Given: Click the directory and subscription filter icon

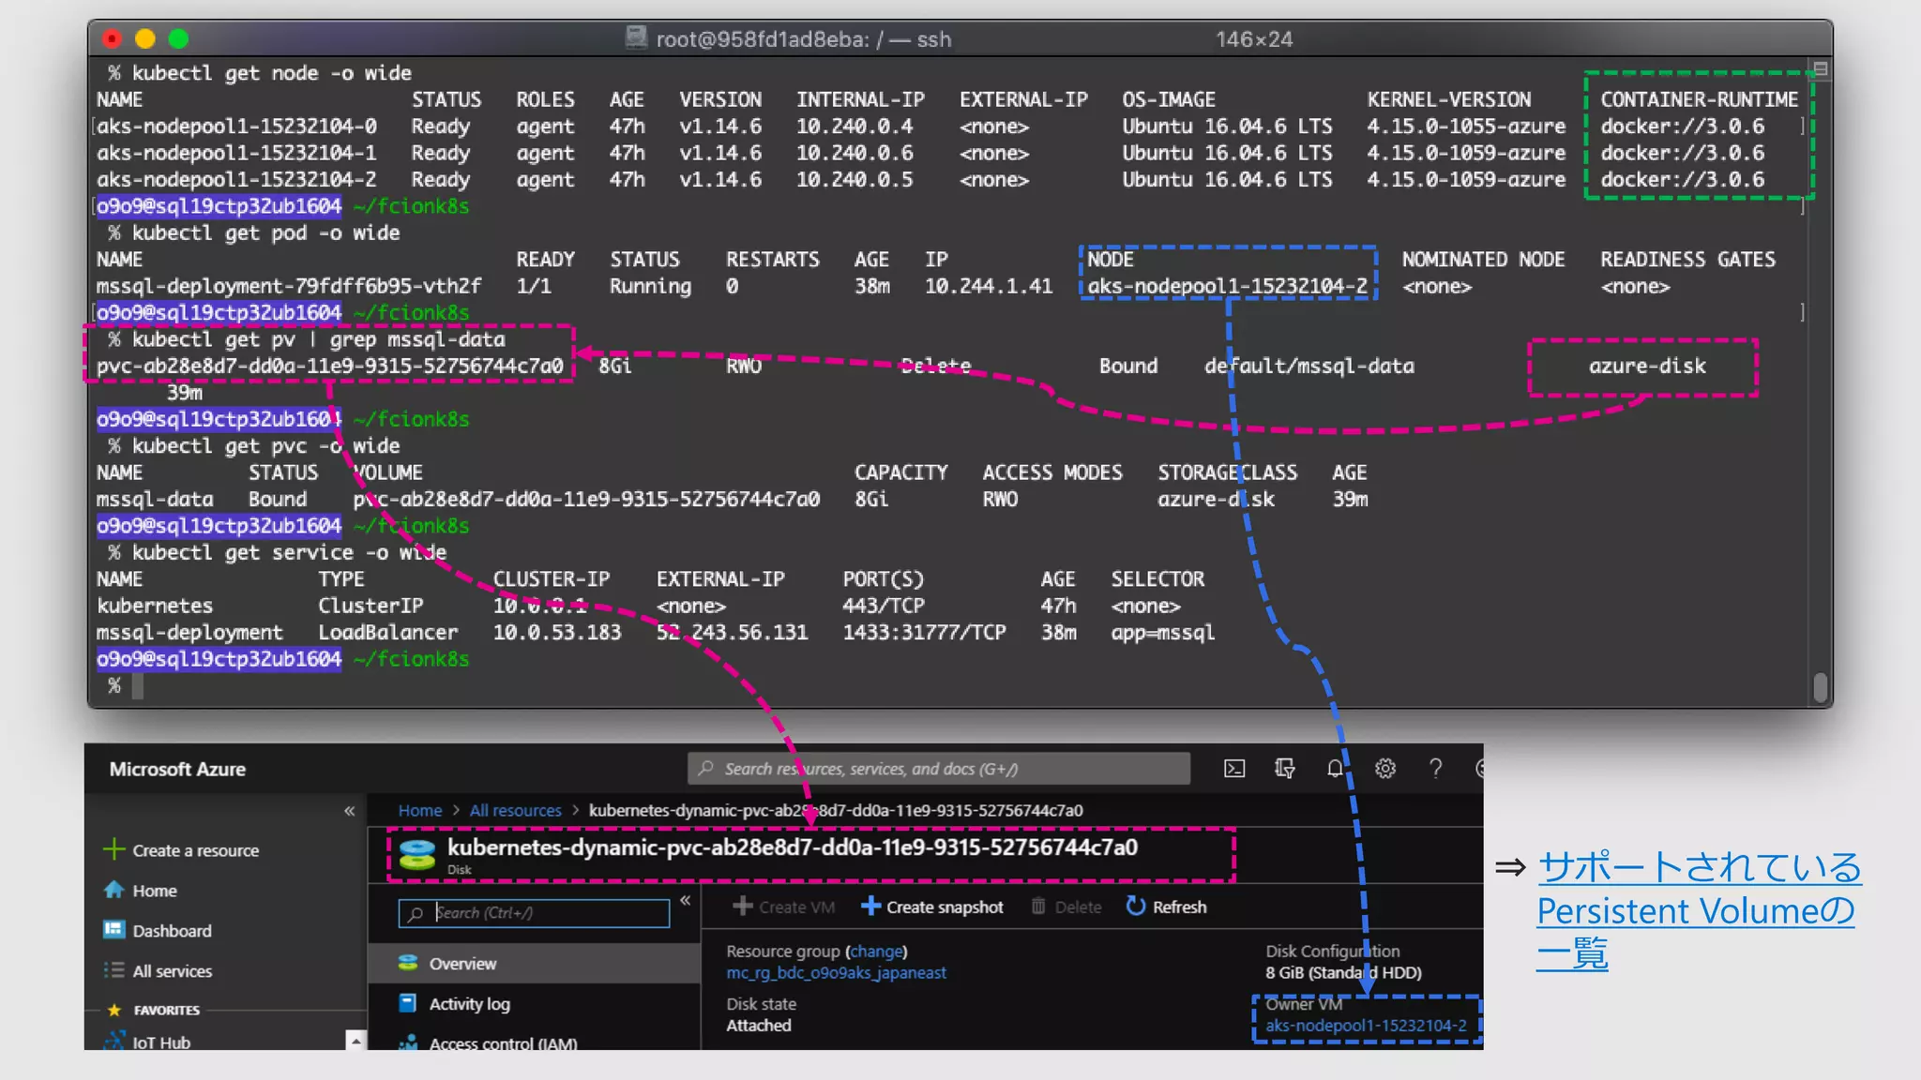Looking at the screenshot, I should (1285, 769).
